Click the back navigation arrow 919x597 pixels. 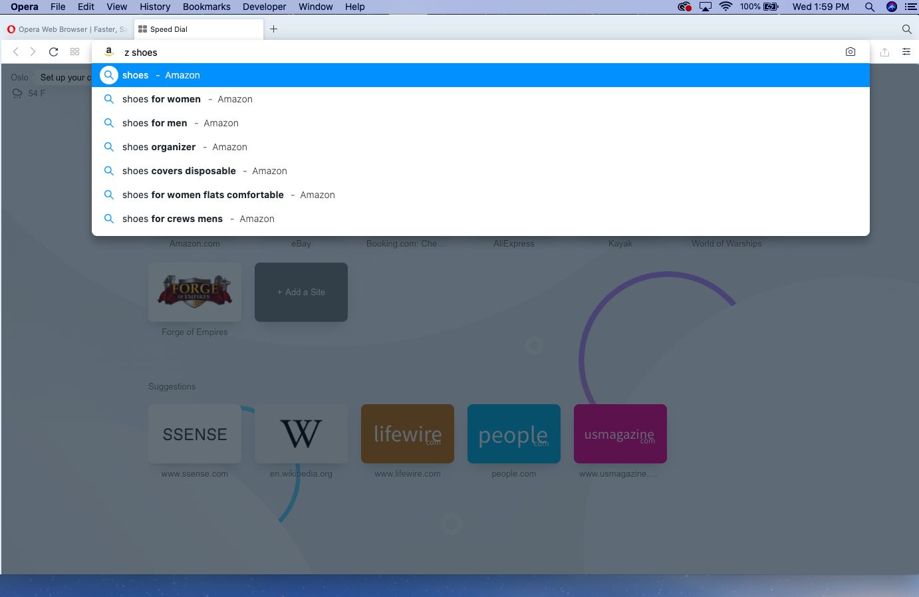tap(16, 52)
